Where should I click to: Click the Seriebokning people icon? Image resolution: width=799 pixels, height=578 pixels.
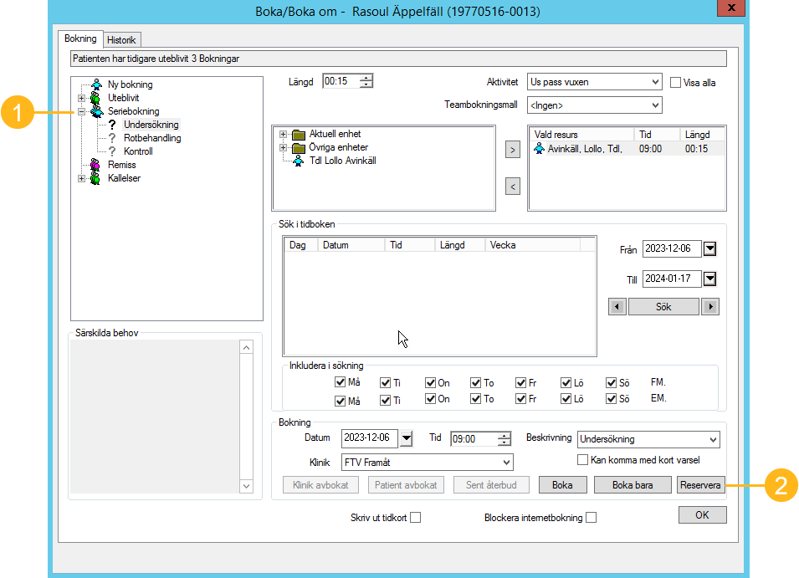(x=96, y=111)
